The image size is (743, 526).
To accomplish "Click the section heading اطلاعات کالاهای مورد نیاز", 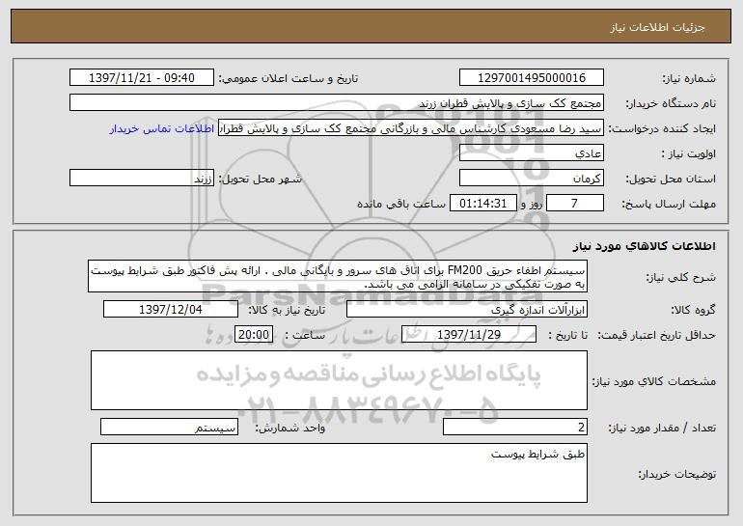I will click(645, 246).
